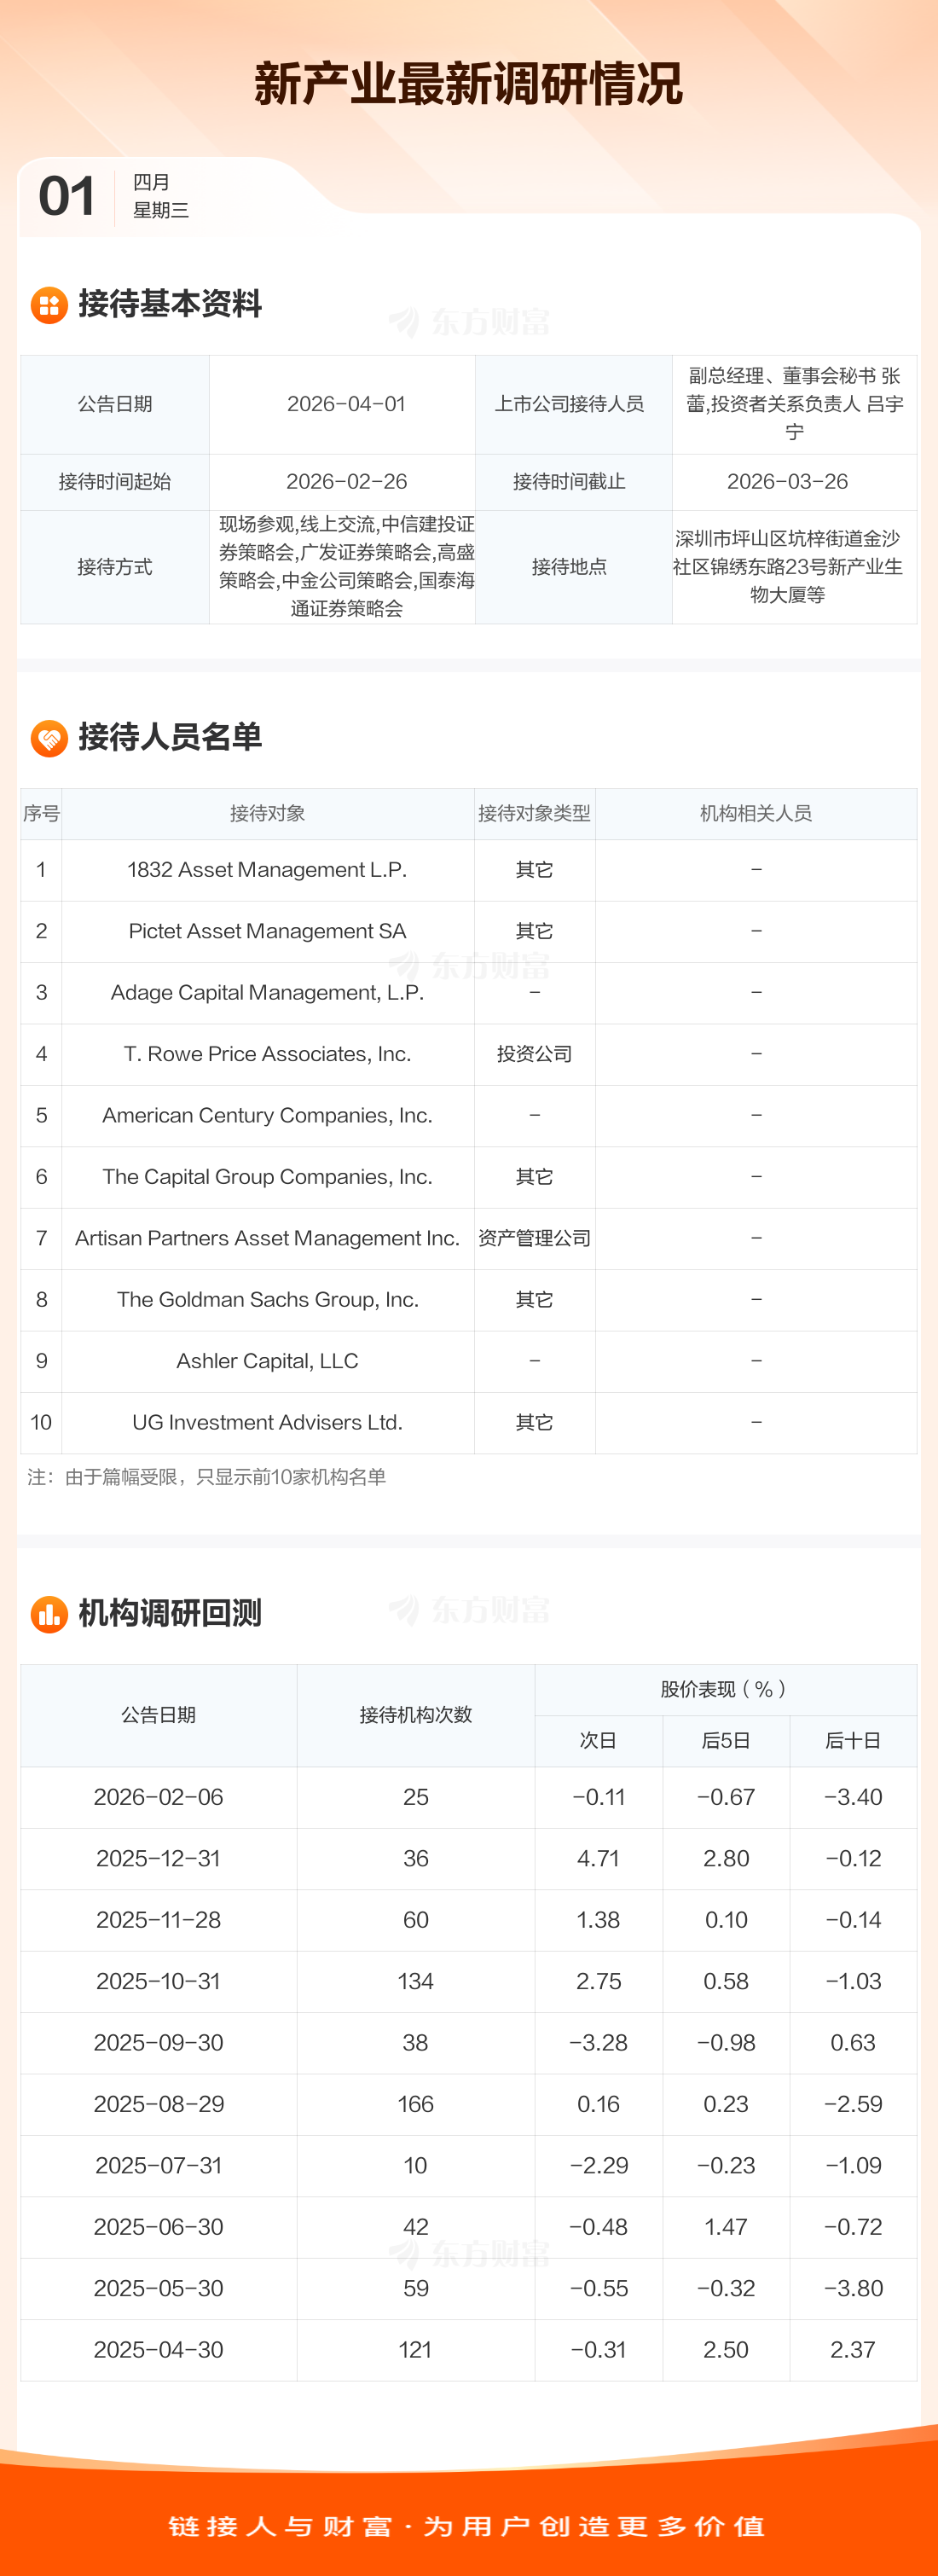Click The Capital Group Companies, Inc.

(267, 1177)
